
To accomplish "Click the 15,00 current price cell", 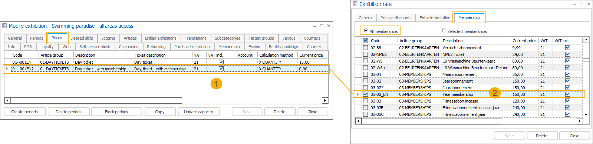I will point(313,62).
